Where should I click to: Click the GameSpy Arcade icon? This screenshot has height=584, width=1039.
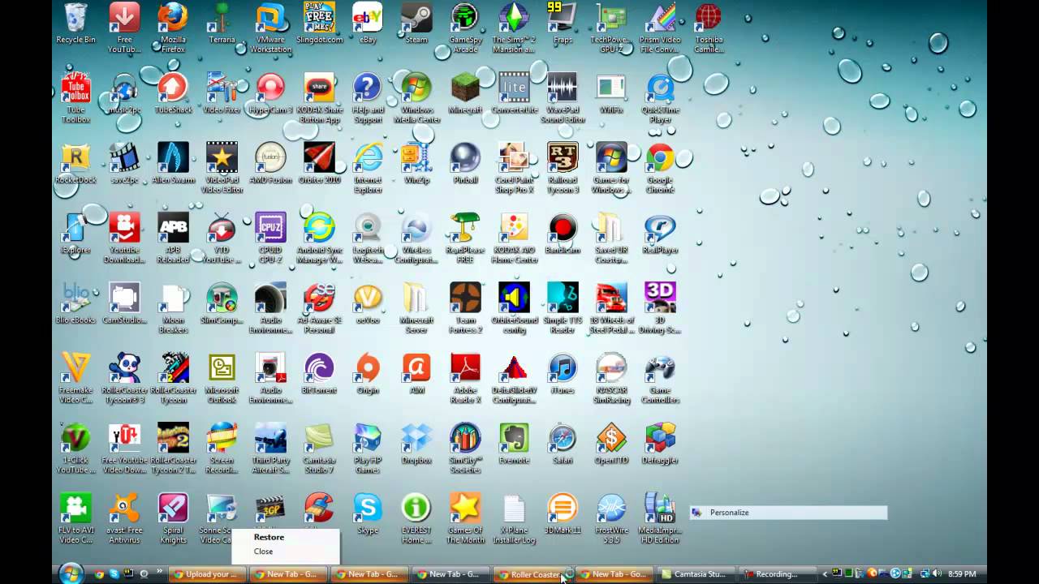(x=465, y=28)
